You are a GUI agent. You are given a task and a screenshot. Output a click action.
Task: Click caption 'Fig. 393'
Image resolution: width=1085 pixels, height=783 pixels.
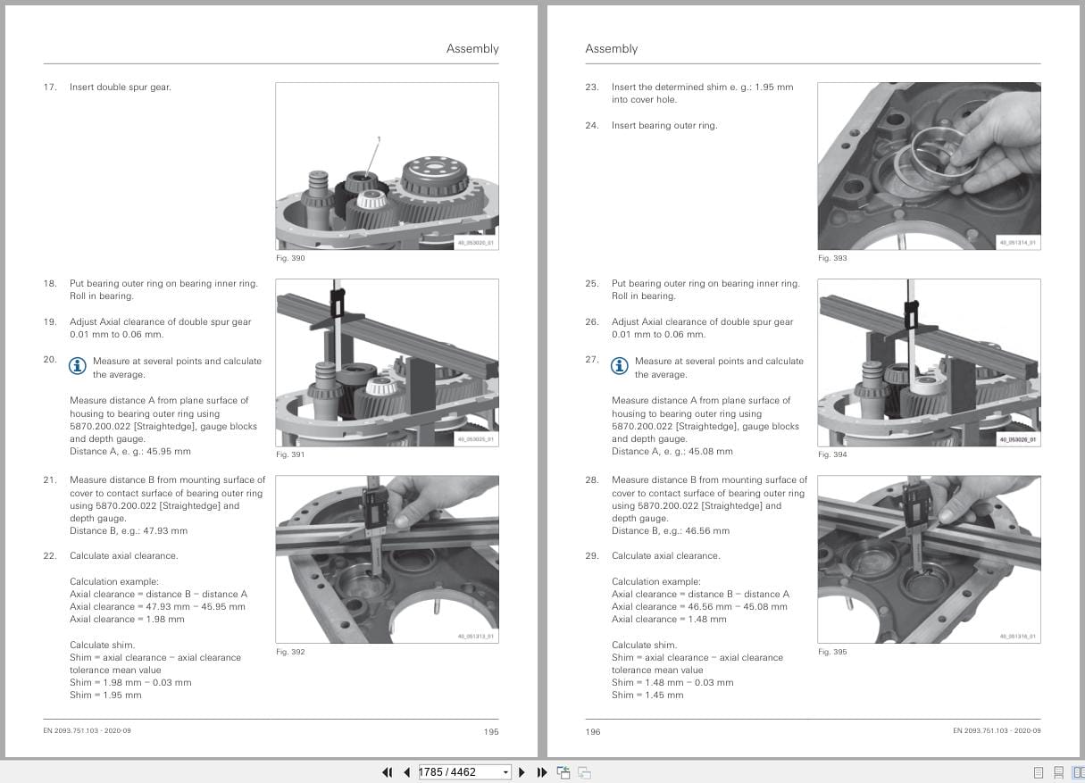[x=832, y=258]
